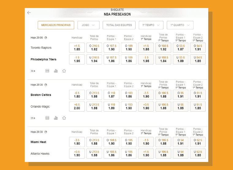Choose Under 109 for Equipe 2 in Raptors game
The height and width of the screenshot is (170, 233).
(129, 59)
